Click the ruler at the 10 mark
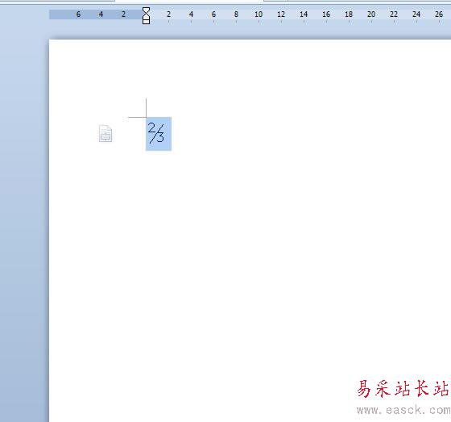This screenshot has height=422, width=451. click(x=259, y=15)
